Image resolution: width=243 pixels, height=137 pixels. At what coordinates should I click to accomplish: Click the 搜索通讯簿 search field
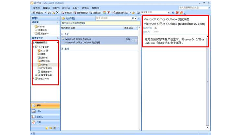pyautogui.click(x=154, y=12)
